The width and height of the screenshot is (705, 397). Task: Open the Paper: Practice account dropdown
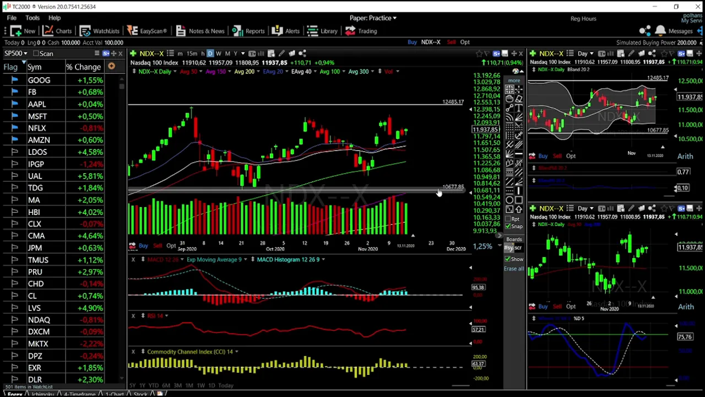[373, 18]
